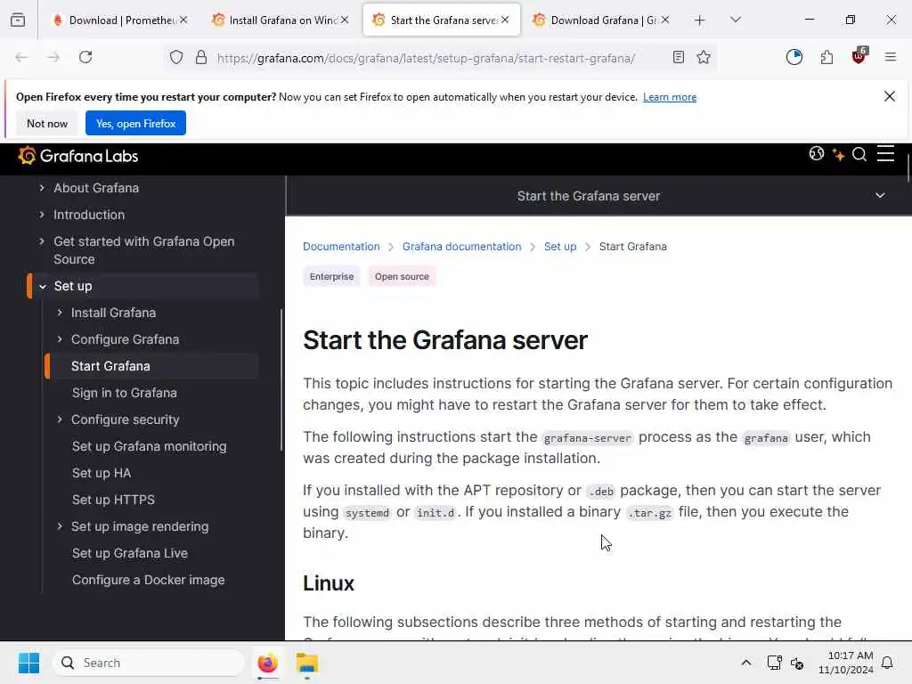Click the Firefox View icon in the tab strip
This screenshot has width=912, height=684.
18,20
